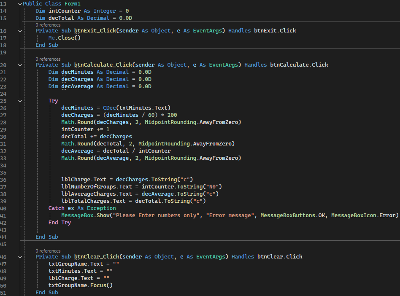Click 'btnCalculate.Click' in the Handles clause

299,65
